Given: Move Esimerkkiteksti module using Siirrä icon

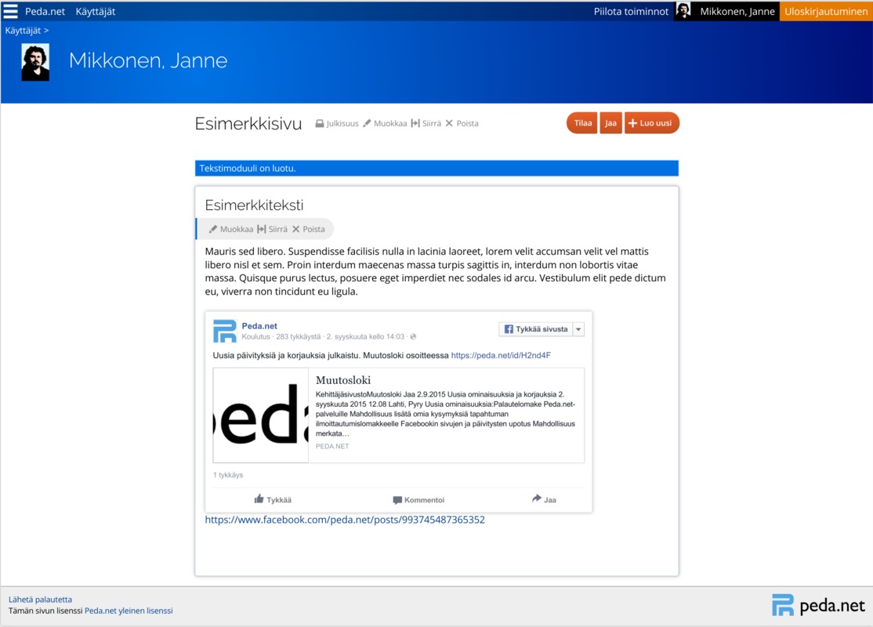Looking at the screenshot, I should coord(261,229).
